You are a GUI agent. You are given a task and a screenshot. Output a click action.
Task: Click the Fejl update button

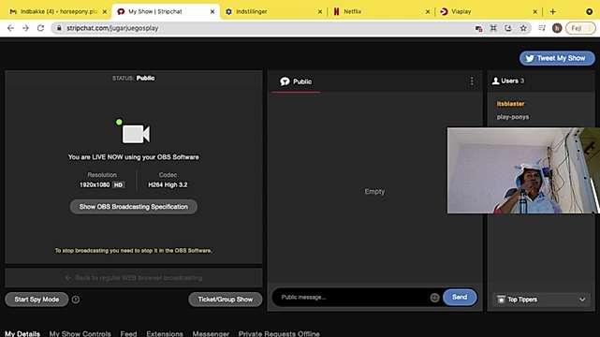point(580,28)
